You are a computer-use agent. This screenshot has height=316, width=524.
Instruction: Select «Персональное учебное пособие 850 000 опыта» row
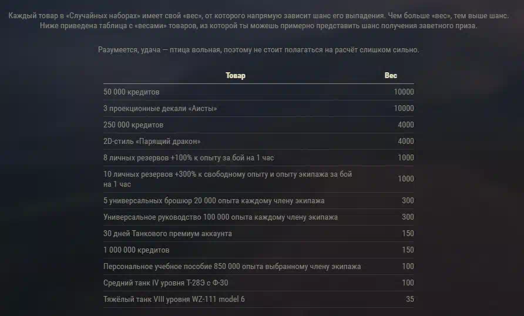tap(258, 266)
